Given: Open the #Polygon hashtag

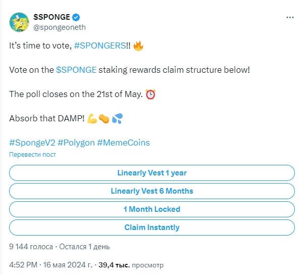Looking at the screenshot, I should 76,143.
